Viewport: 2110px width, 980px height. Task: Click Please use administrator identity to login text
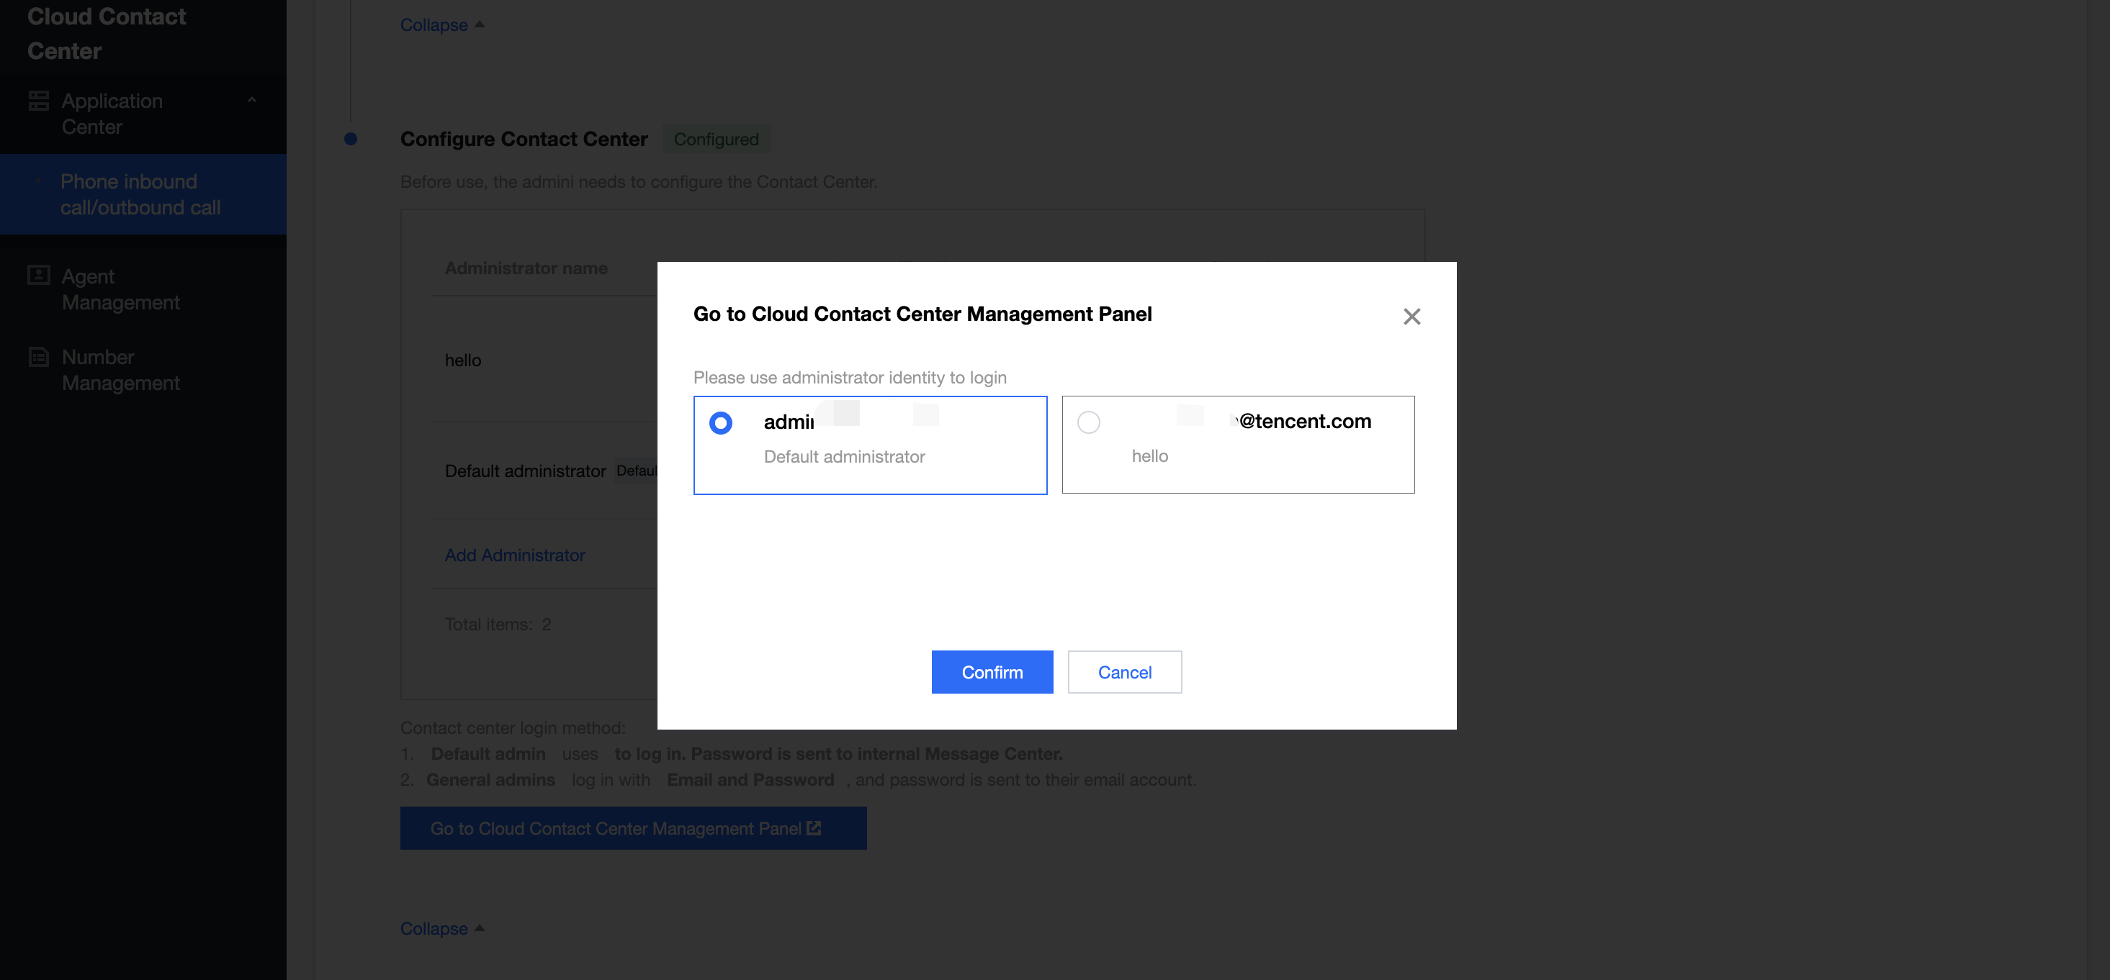click(x=850, y=378)
